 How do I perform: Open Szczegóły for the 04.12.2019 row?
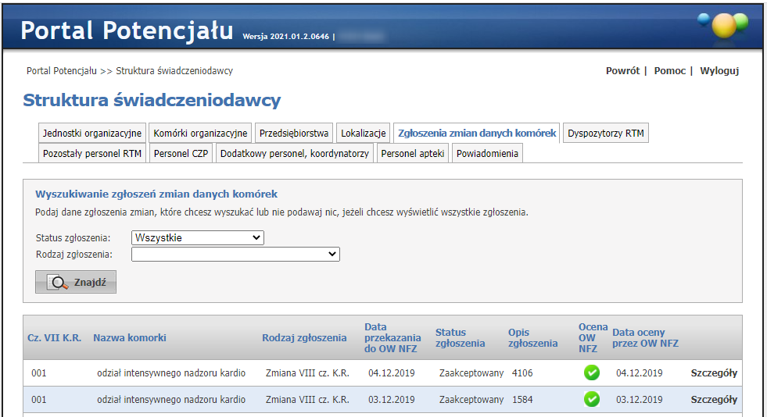pyautogui.click(x=714, y=373)
